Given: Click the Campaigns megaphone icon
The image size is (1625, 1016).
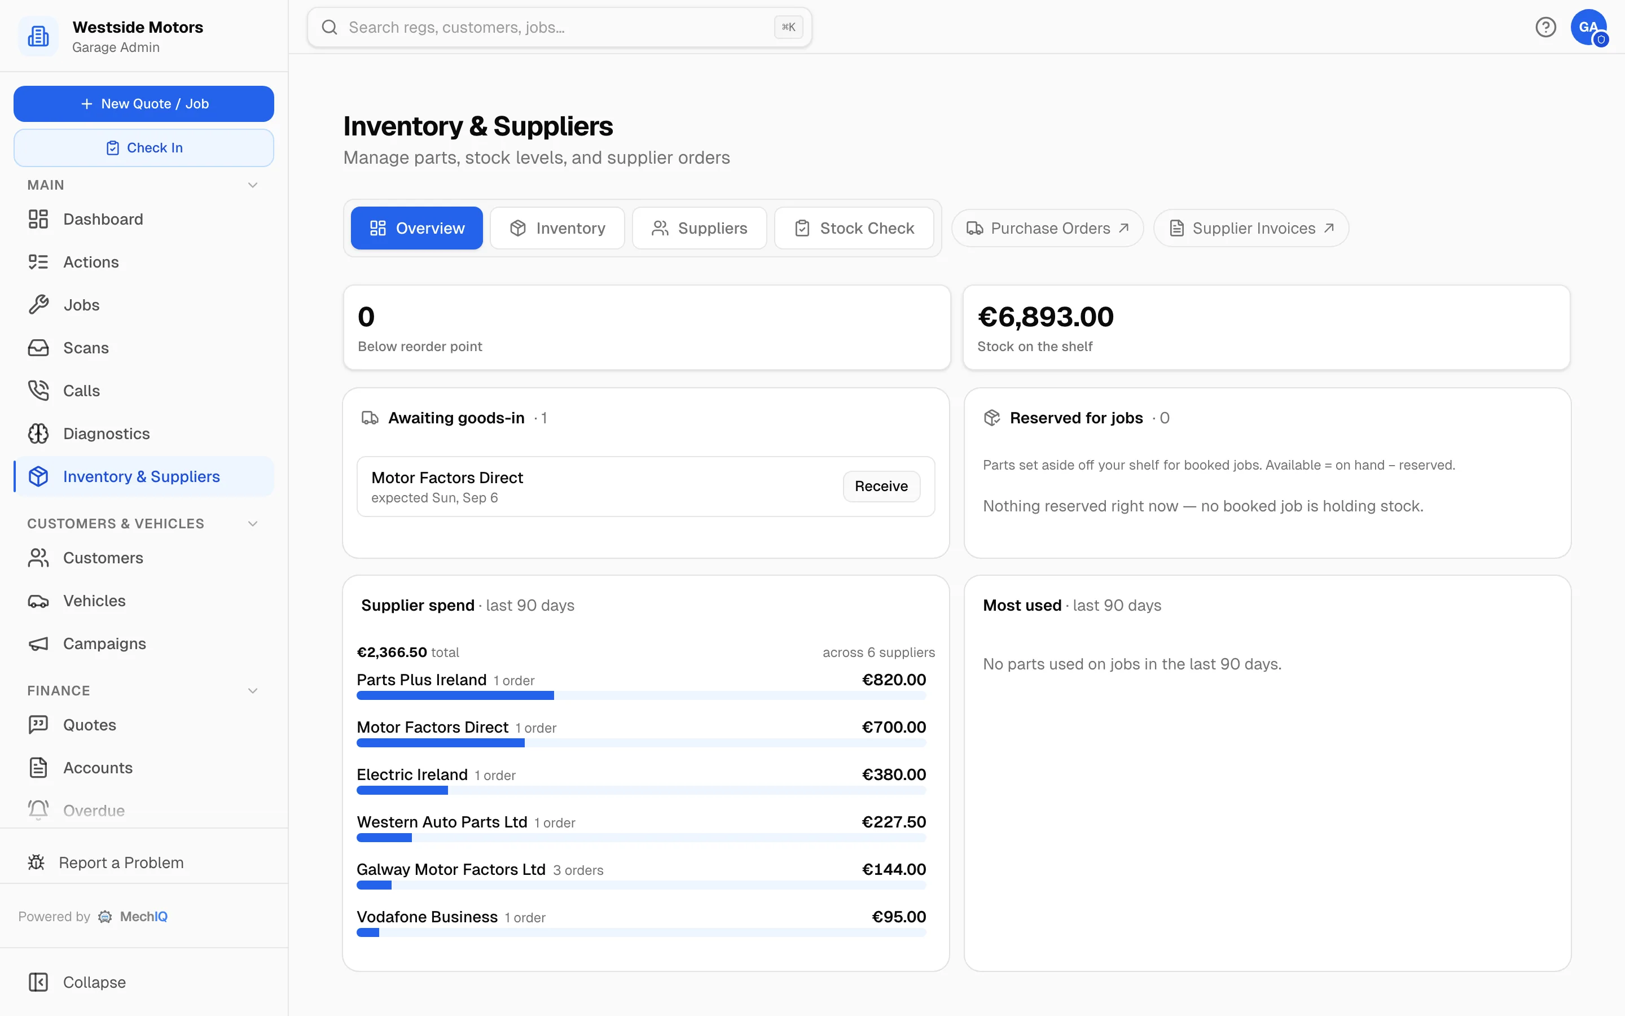Looking at the screenshot, I should coord(38,643).
